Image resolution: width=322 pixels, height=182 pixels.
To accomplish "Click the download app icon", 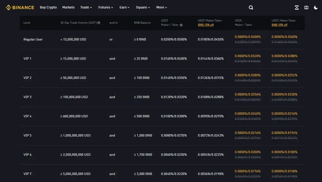I will click(x=297, y=7).
